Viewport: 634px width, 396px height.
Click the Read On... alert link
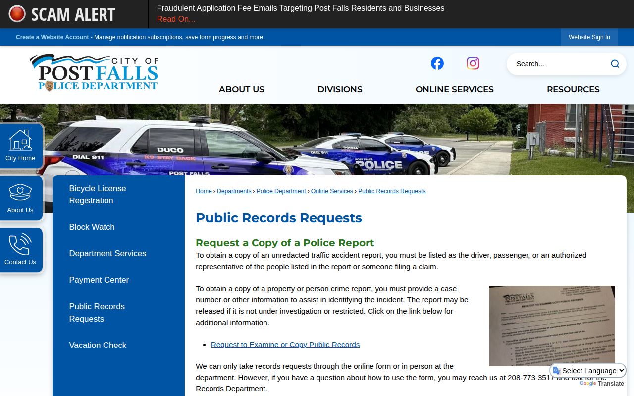176,19
